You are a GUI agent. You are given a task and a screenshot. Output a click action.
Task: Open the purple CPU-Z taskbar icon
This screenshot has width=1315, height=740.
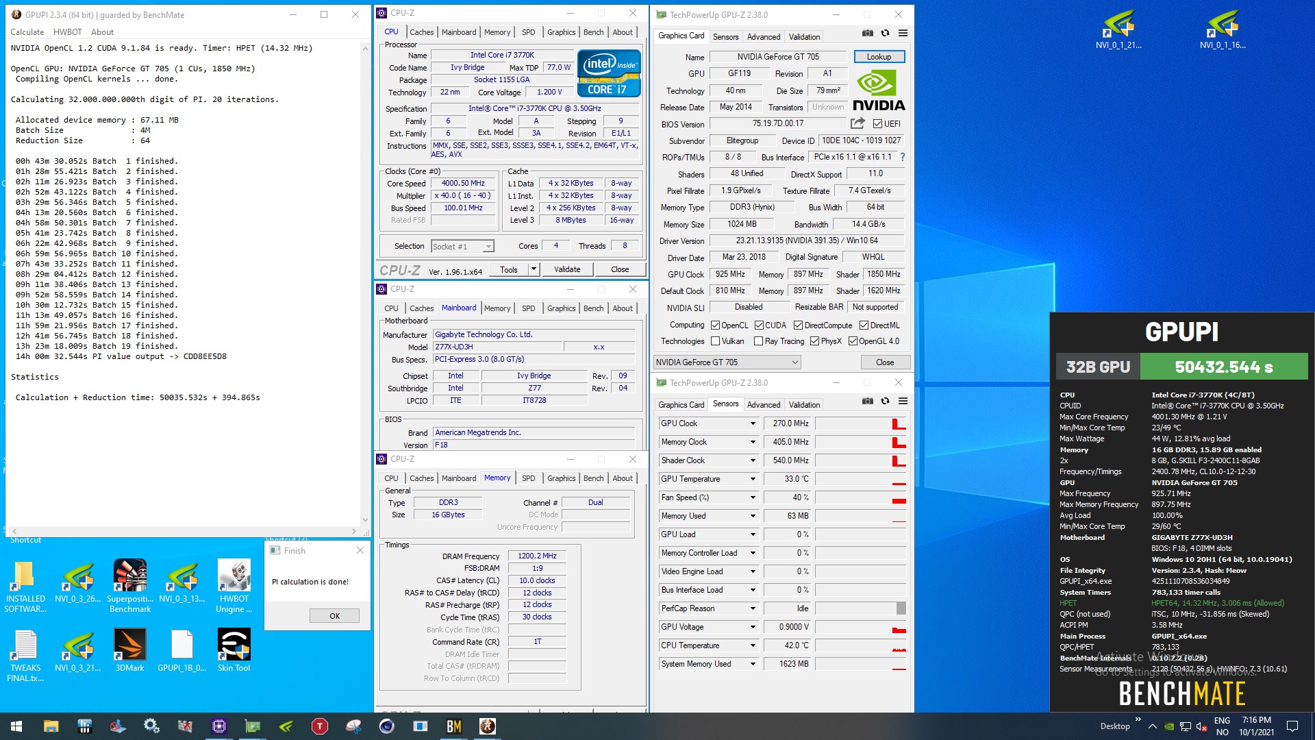coord(219,726)
